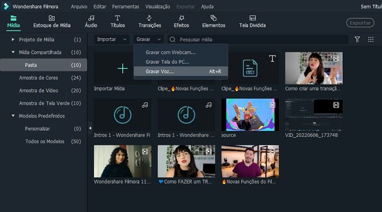
Task: Switch to the Títulos tab
Action: pyautogui.click(x=117, y=22)
